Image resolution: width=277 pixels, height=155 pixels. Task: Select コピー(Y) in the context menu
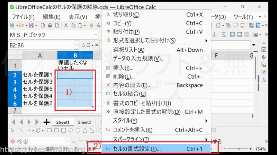122,23
